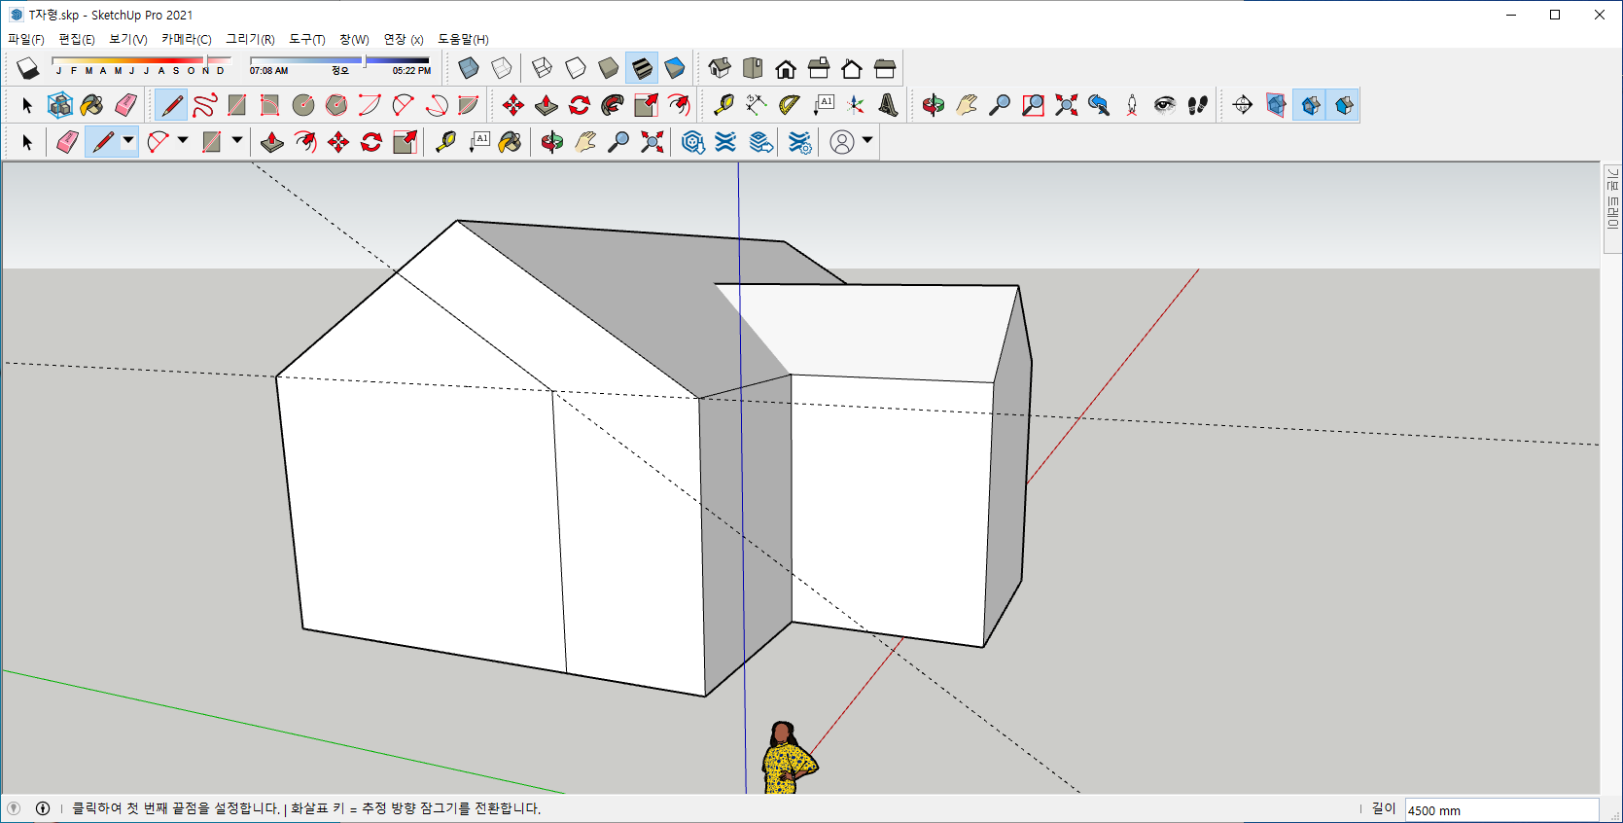This screenshot has width=1623, height=823.
Task: Select the Section Plane tool
Action: [1243, 105]
